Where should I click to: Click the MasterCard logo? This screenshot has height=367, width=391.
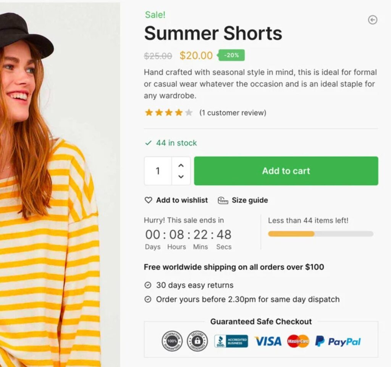click(x=298, y=341)
